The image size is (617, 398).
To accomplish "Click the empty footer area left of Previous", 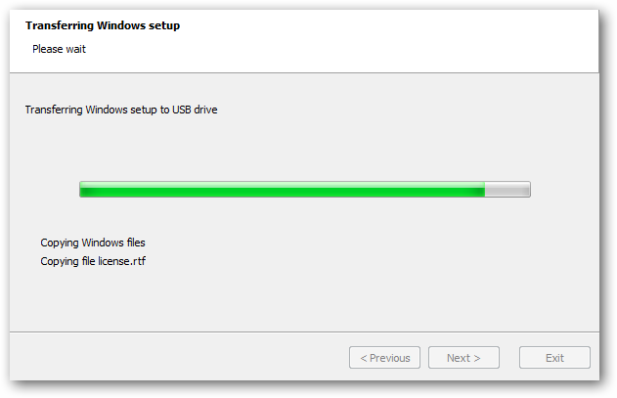I will pyautogui.click(x=176, y=358).
